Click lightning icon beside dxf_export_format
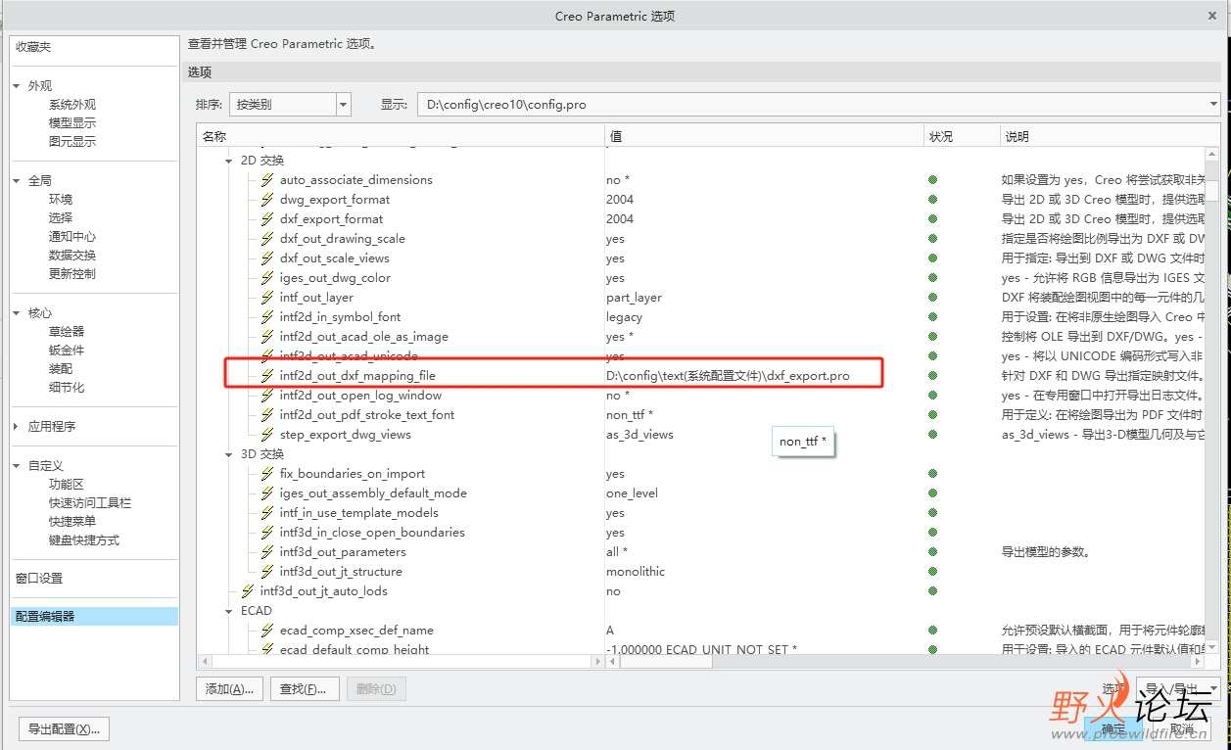This screenshot has width=1231, height=750. pyautogui.click(x=267, y=219)
